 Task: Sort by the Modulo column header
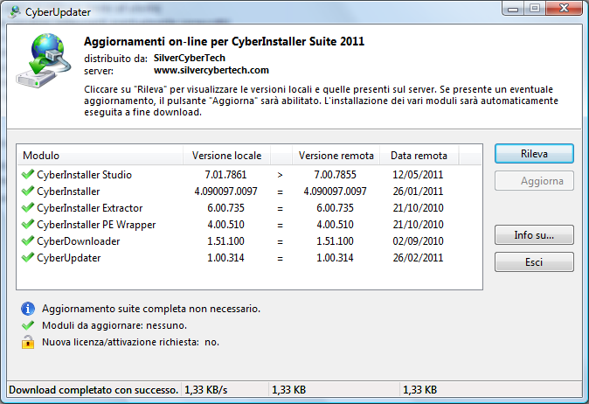(100, 155)
